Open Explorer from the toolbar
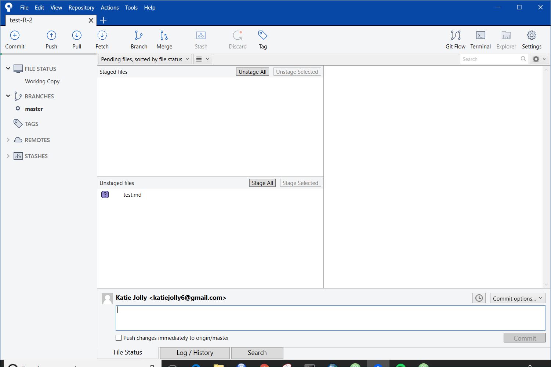This screenshot has width=551, height=367. [506, 35]
